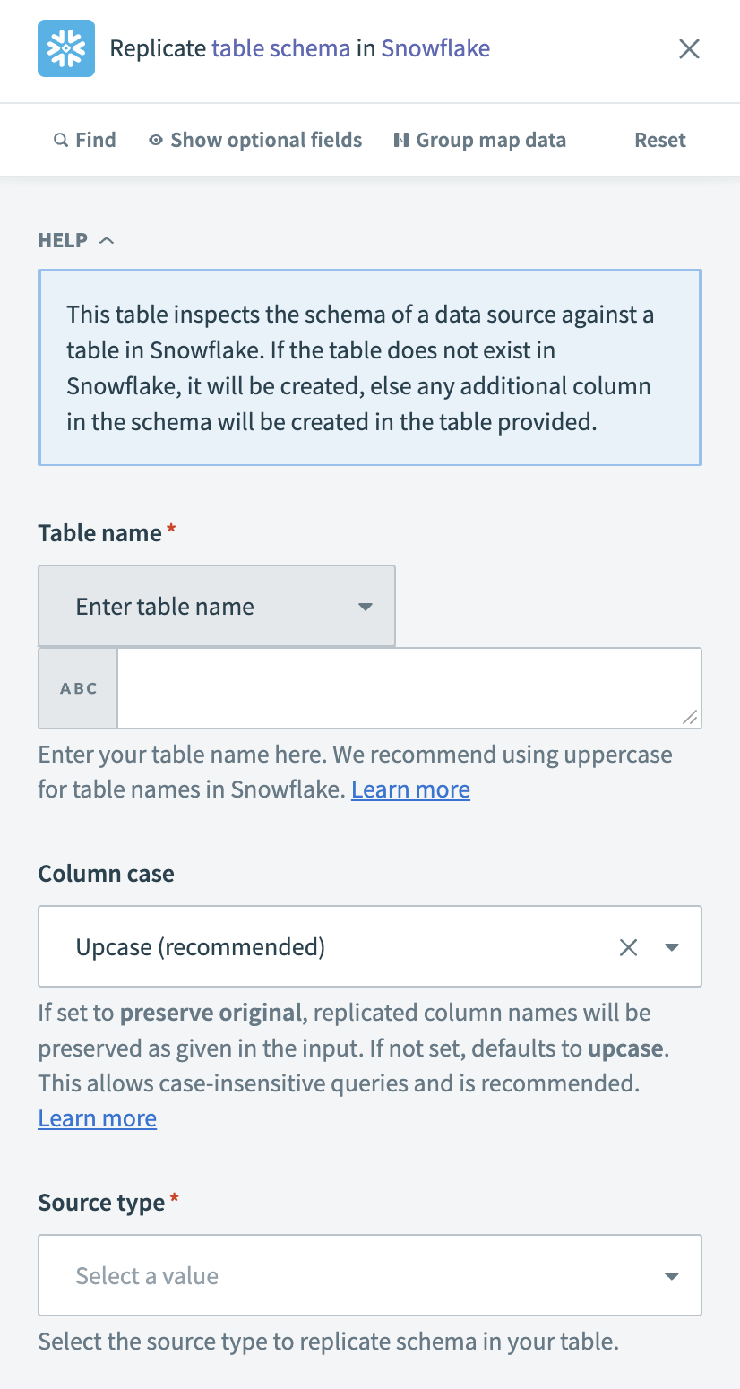Open the Column case dropdown arrow

coord(672,946)
